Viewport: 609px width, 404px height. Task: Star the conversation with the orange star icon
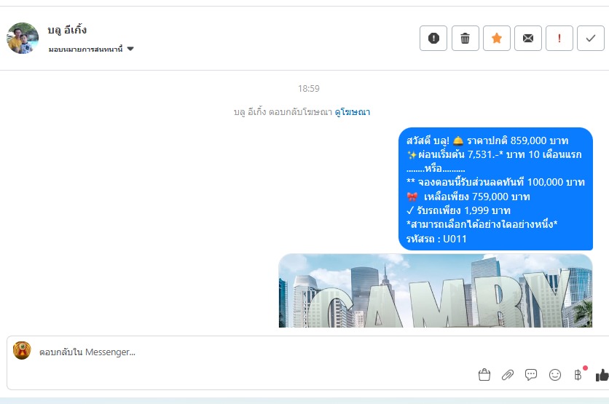coord(497,38)
